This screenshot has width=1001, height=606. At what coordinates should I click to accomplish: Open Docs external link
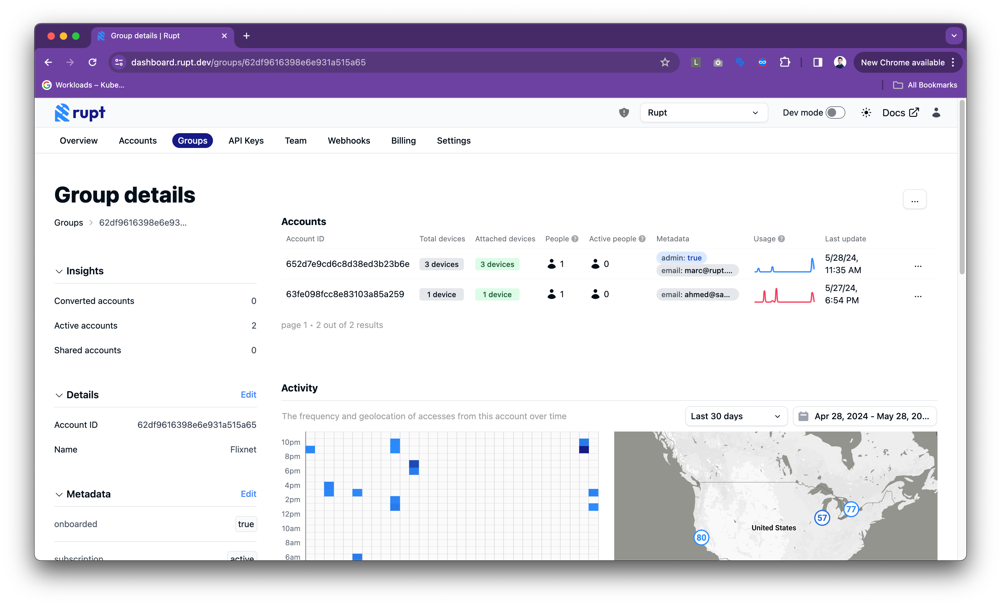900,113
